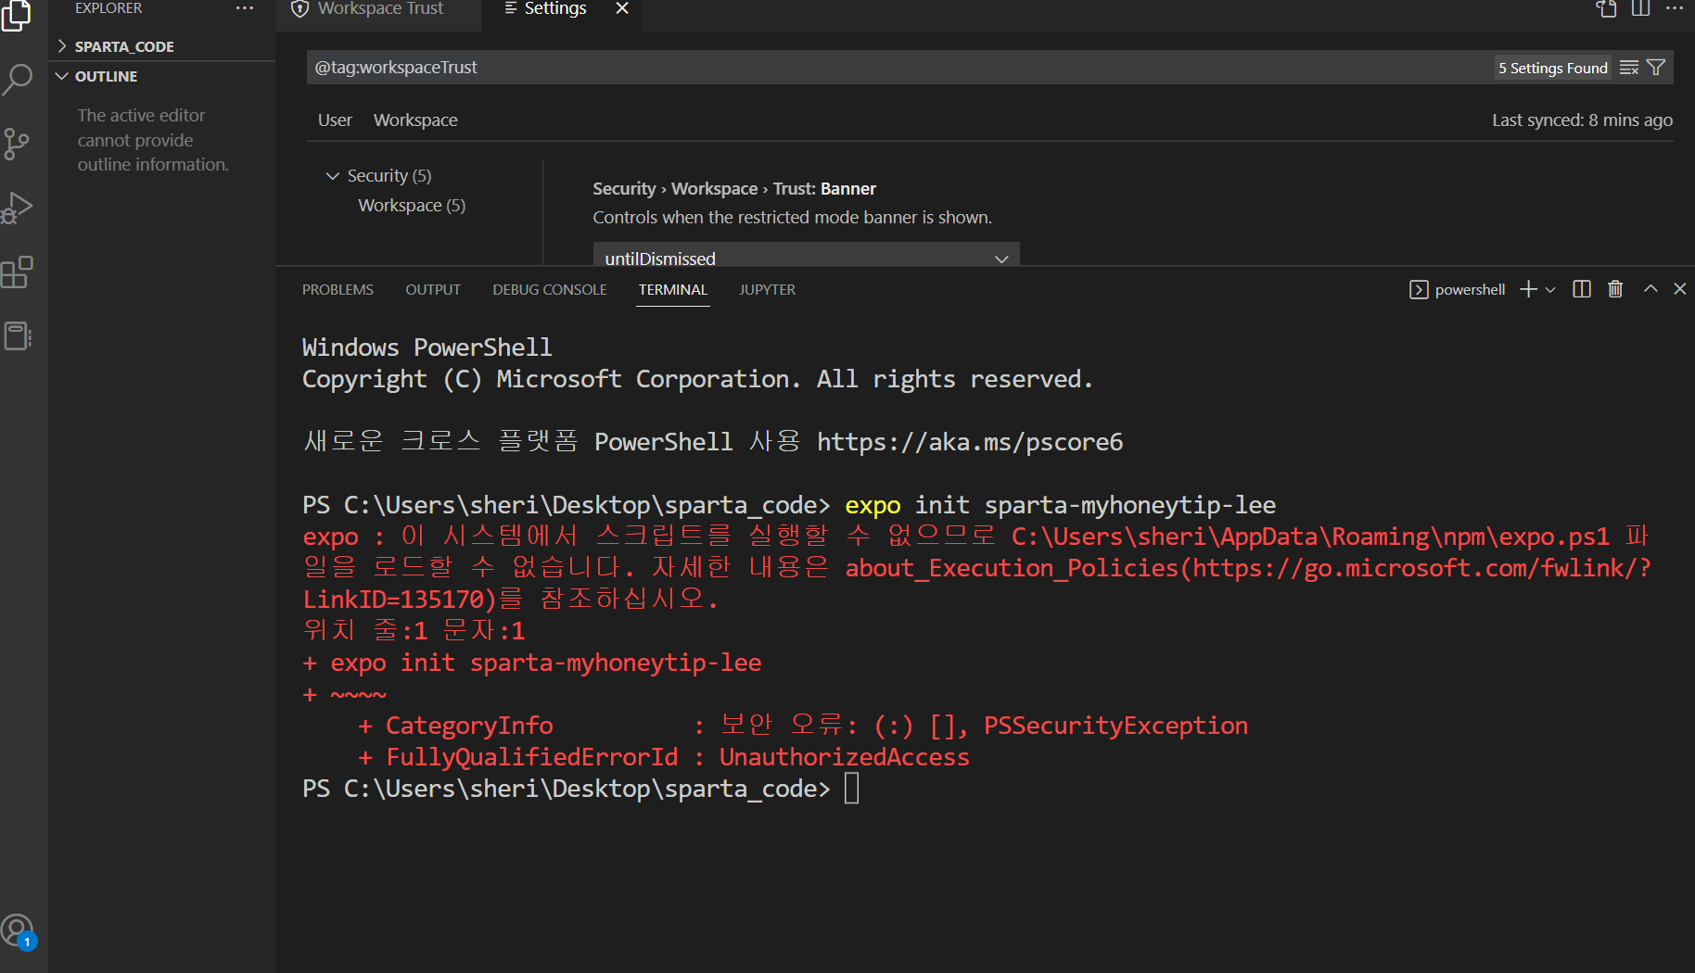Open the Search view in activity bar

17,80
